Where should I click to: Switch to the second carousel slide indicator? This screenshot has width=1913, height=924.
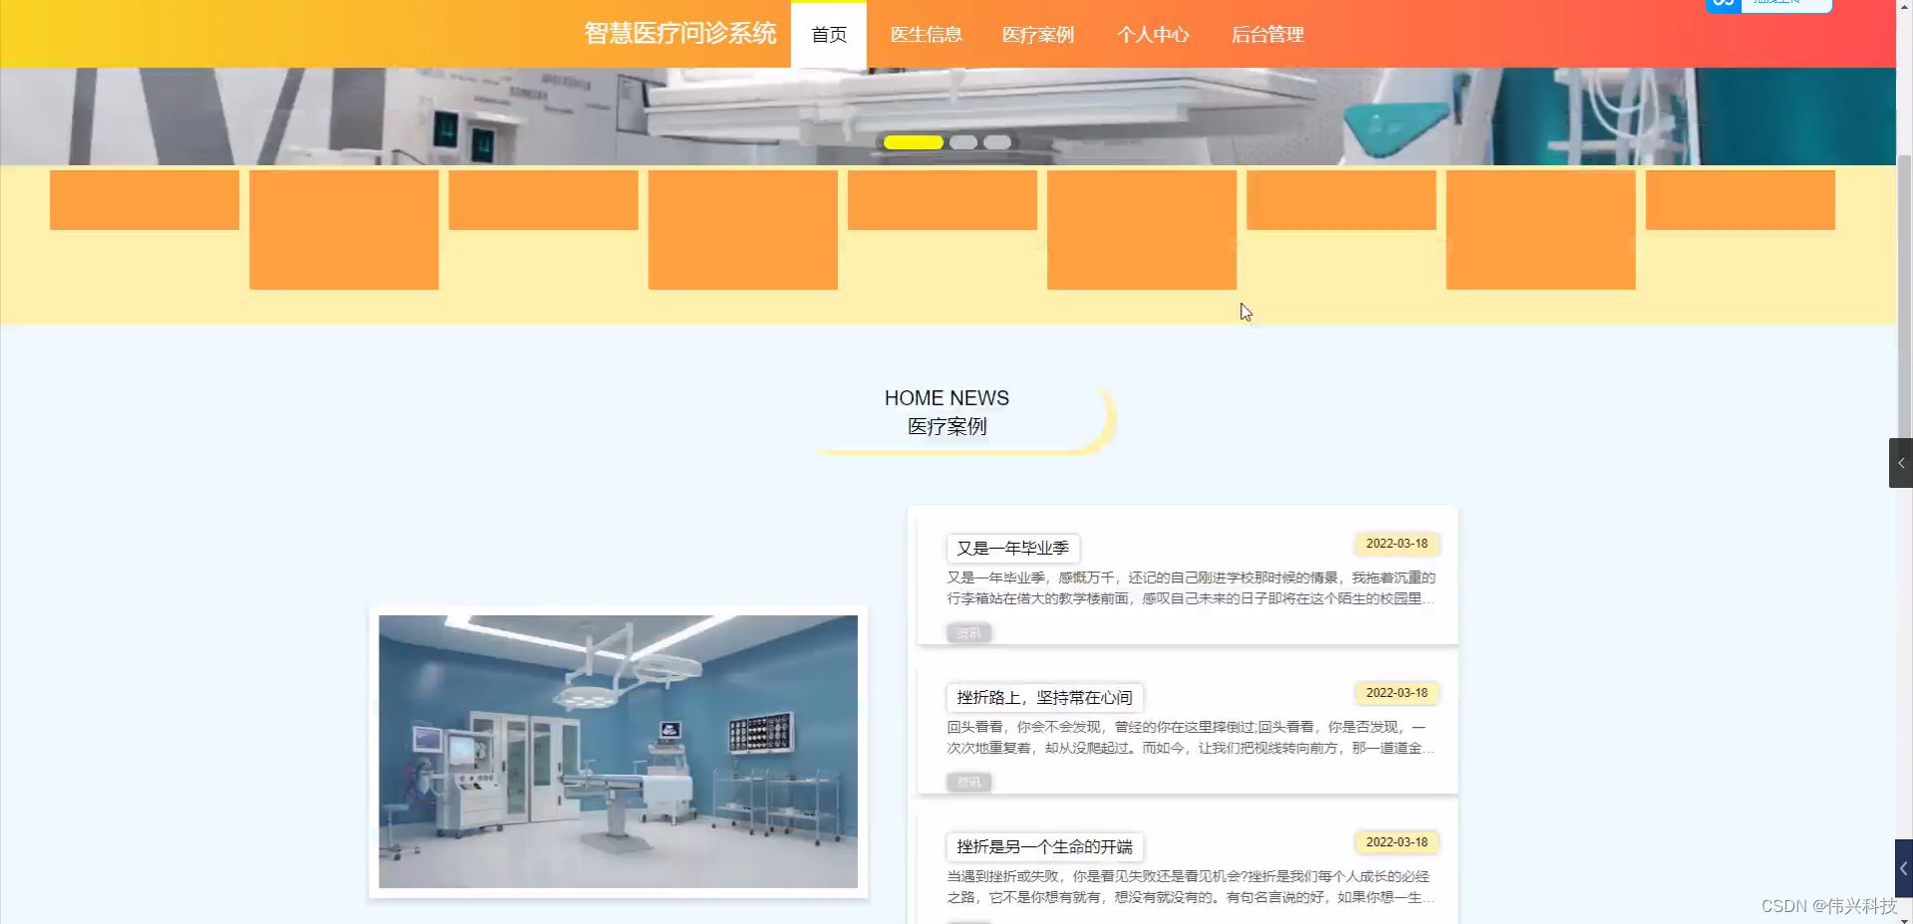(964, 142)
